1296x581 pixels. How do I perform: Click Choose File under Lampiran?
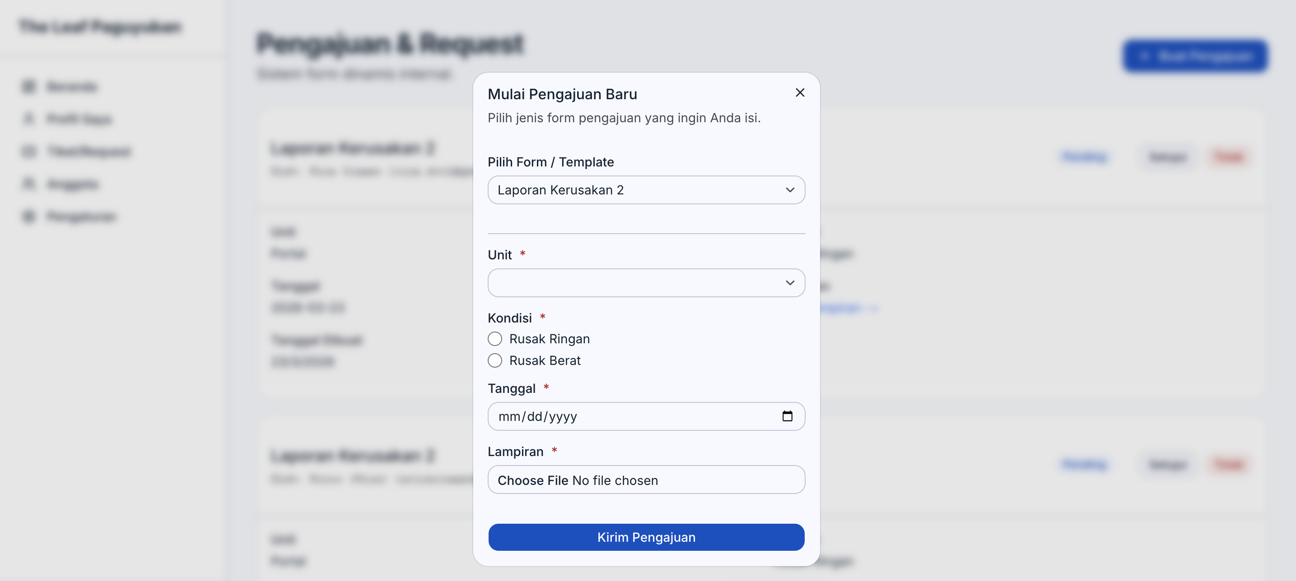coord(532,480)
